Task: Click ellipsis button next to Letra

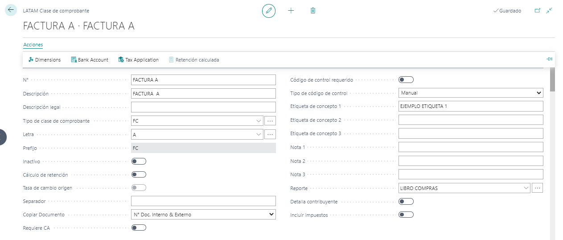Action: pos(270,134)
